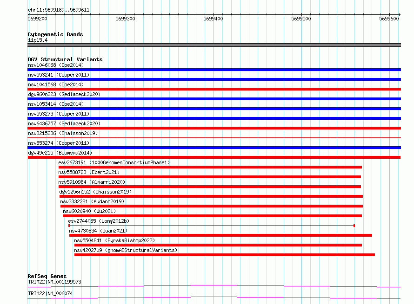Open the nsv6020940 (Wu2021) label
This screenshot has width=414, height=304.
(x=89, y=211)
